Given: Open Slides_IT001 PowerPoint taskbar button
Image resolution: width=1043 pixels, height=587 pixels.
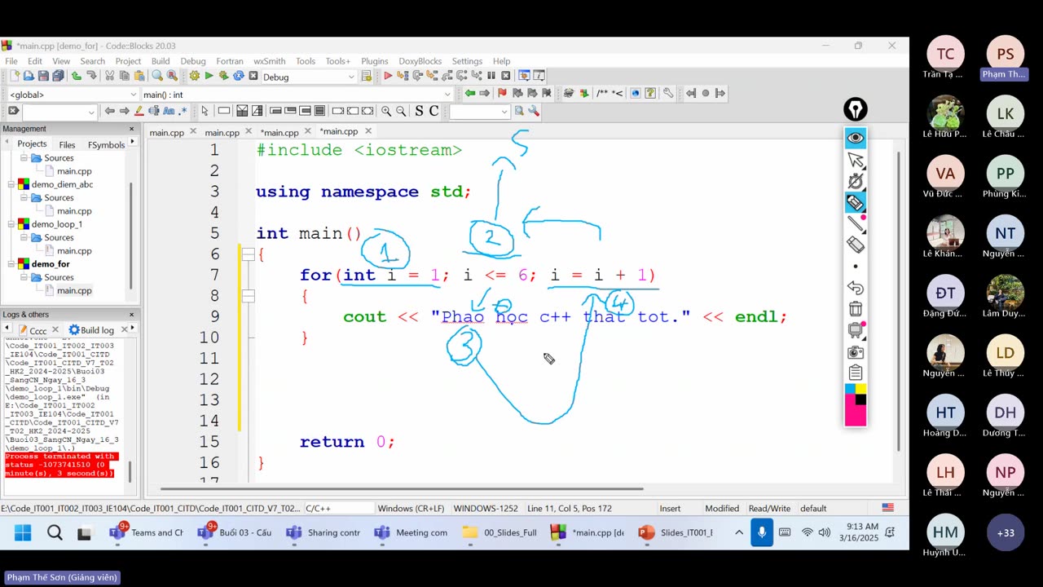Looking at the screenshot, I should (676, 532).
